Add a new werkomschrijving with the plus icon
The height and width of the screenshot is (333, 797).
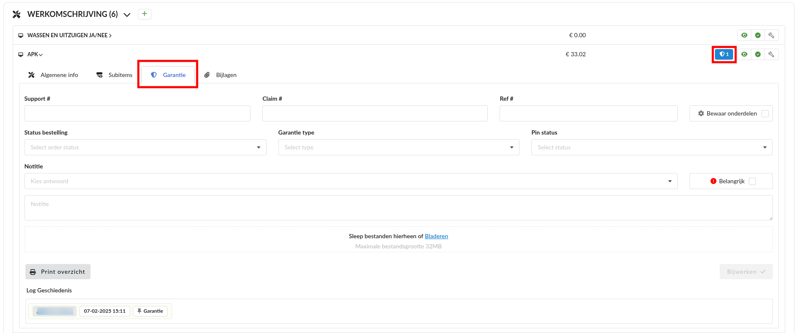point(144,14)
